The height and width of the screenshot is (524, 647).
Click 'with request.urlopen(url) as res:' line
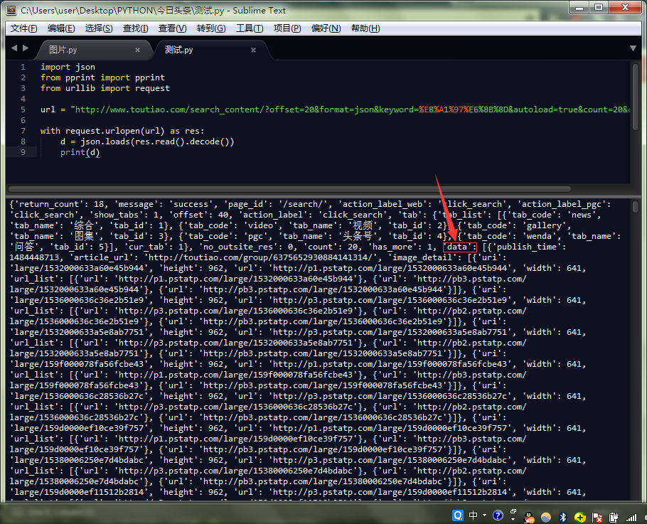click(x=122, y=131)
